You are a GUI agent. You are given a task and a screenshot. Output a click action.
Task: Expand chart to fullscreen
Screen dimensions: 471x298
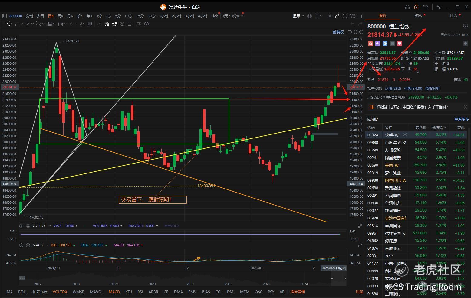(345, 16)
